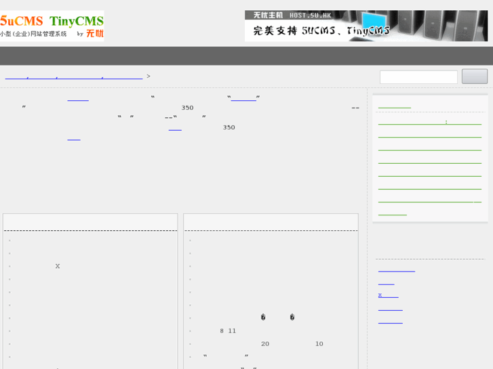Select the list row containing "20" and "10"
This screenshot has width=493, height=369.
(x=271, y=344)
